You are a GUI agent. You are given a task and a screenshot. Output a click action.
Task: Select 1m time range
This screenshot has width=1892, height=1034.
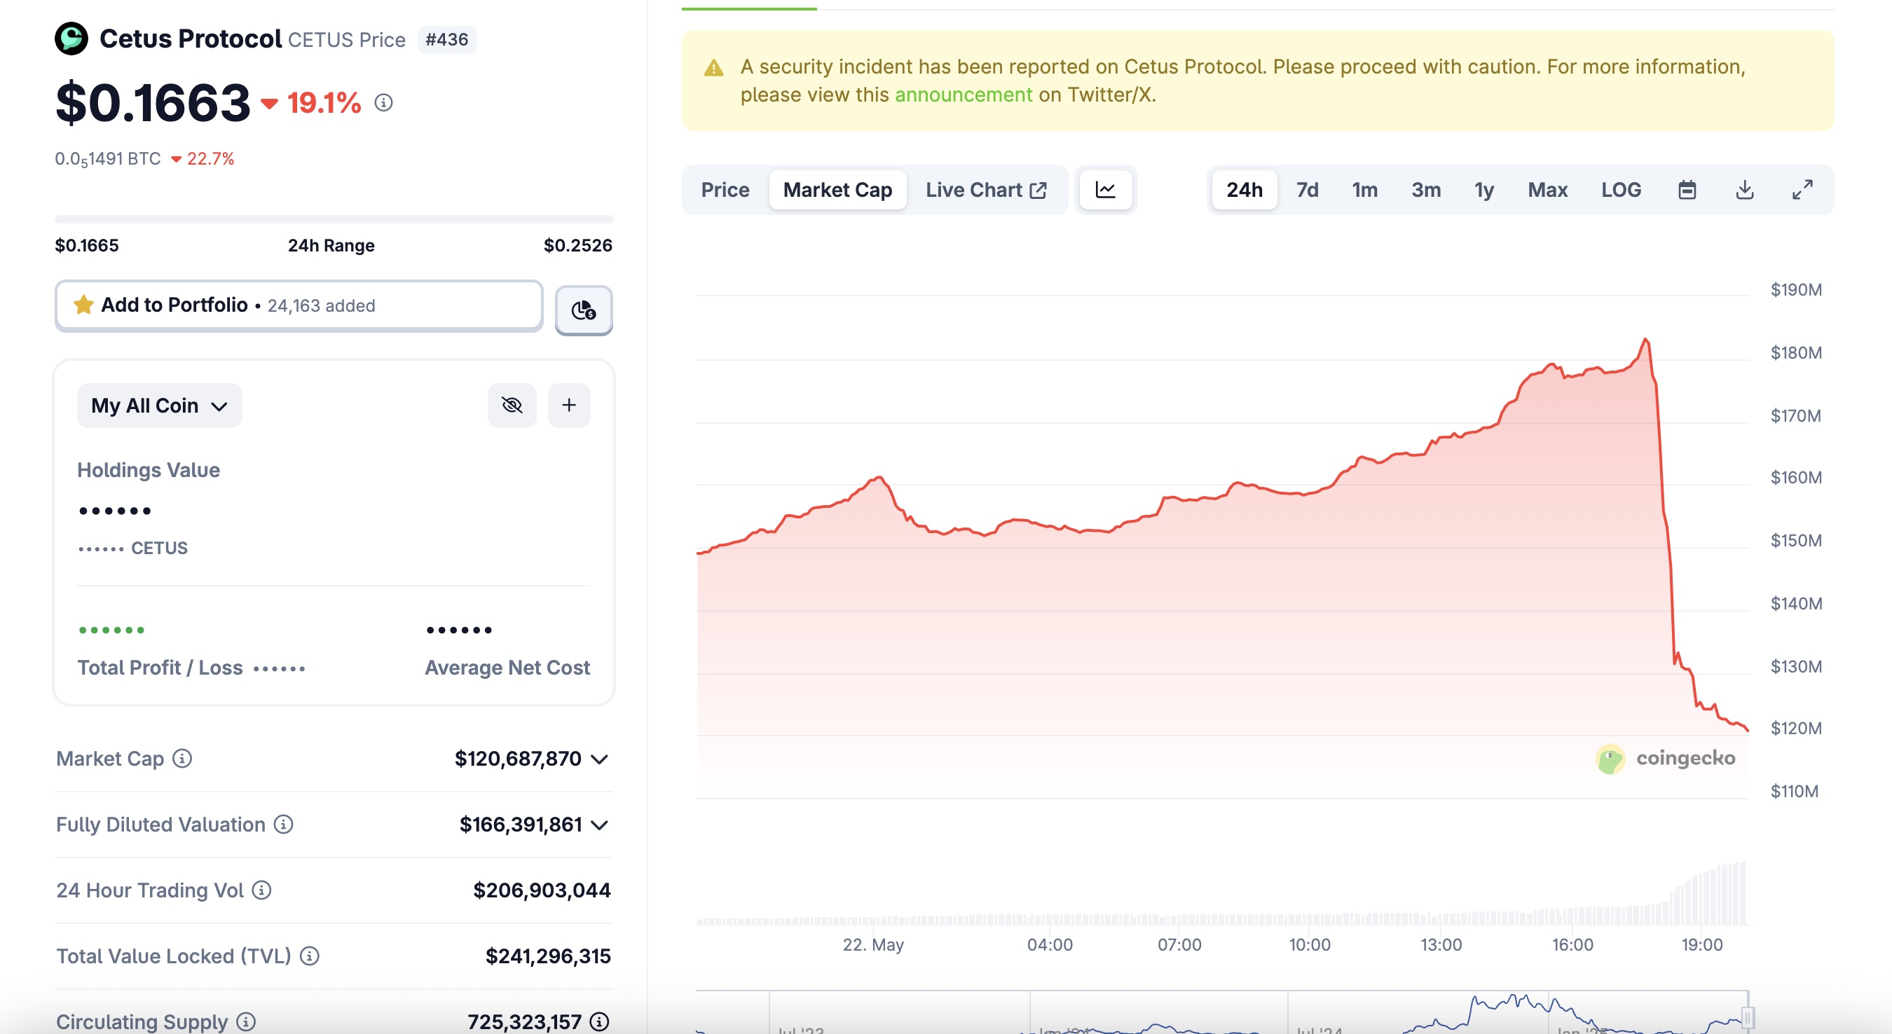1364,189
